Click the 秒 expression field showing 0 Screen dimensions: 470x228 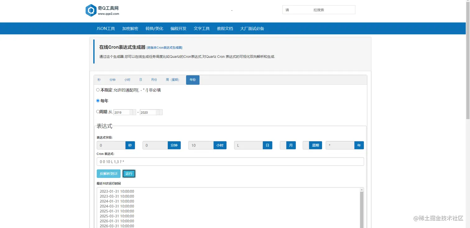[x=111, y=145]
